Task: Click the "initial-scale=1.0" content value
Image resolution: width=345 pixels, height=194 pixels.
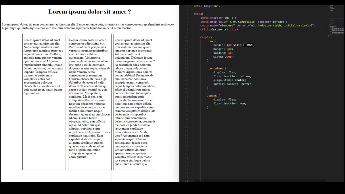Action: coord(297,26)
